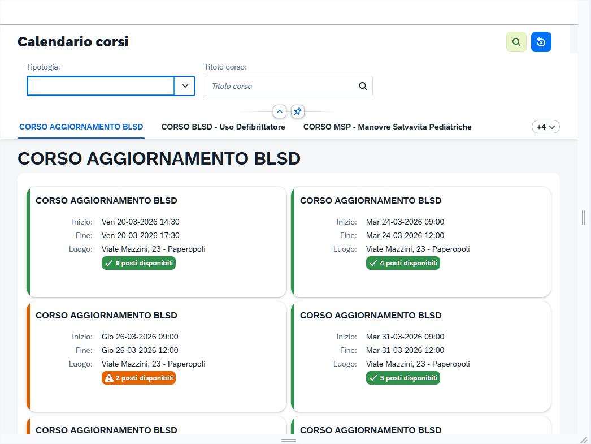
Task: Click checkmark icon in 4 posti badge
Action: [x=373, y=263]
